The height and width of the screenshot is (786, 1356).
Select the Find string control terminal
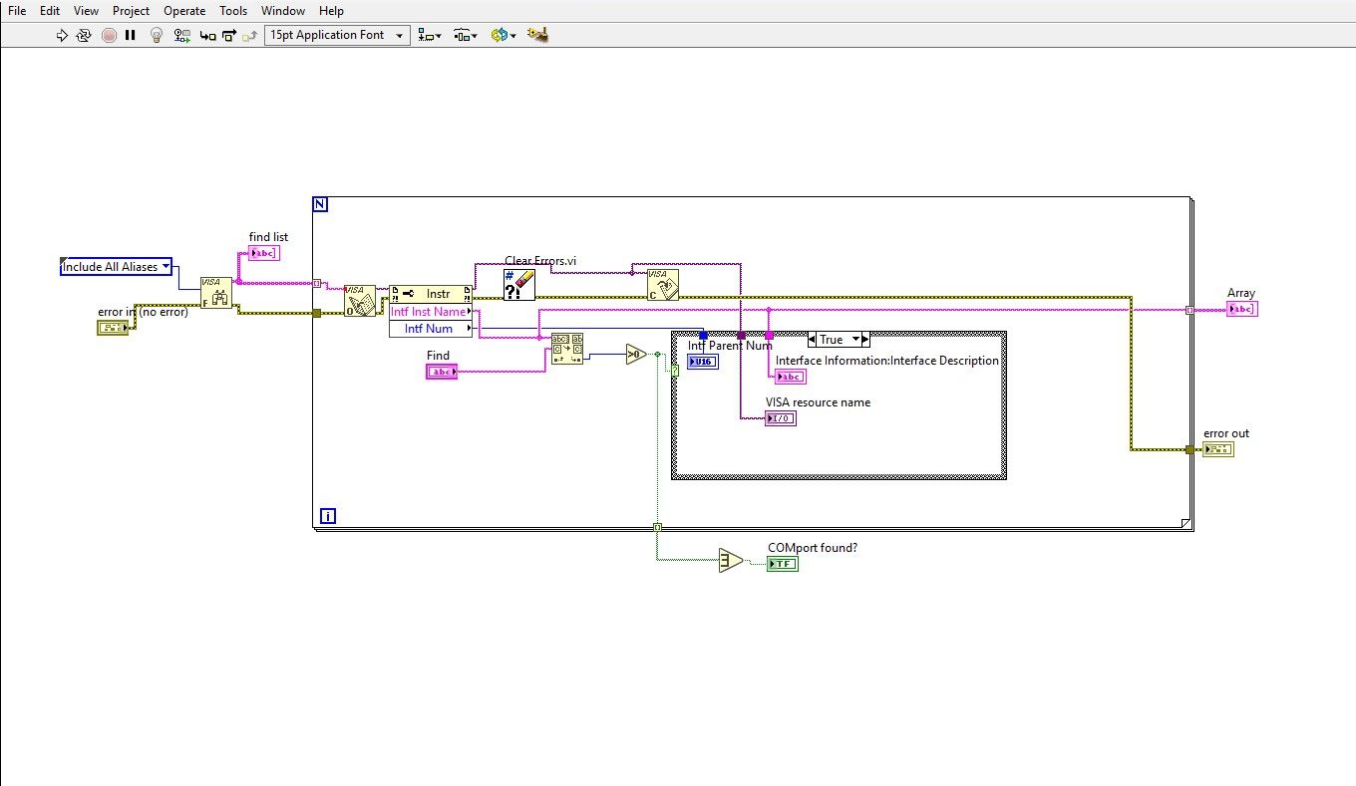click(x=442, y=372)
